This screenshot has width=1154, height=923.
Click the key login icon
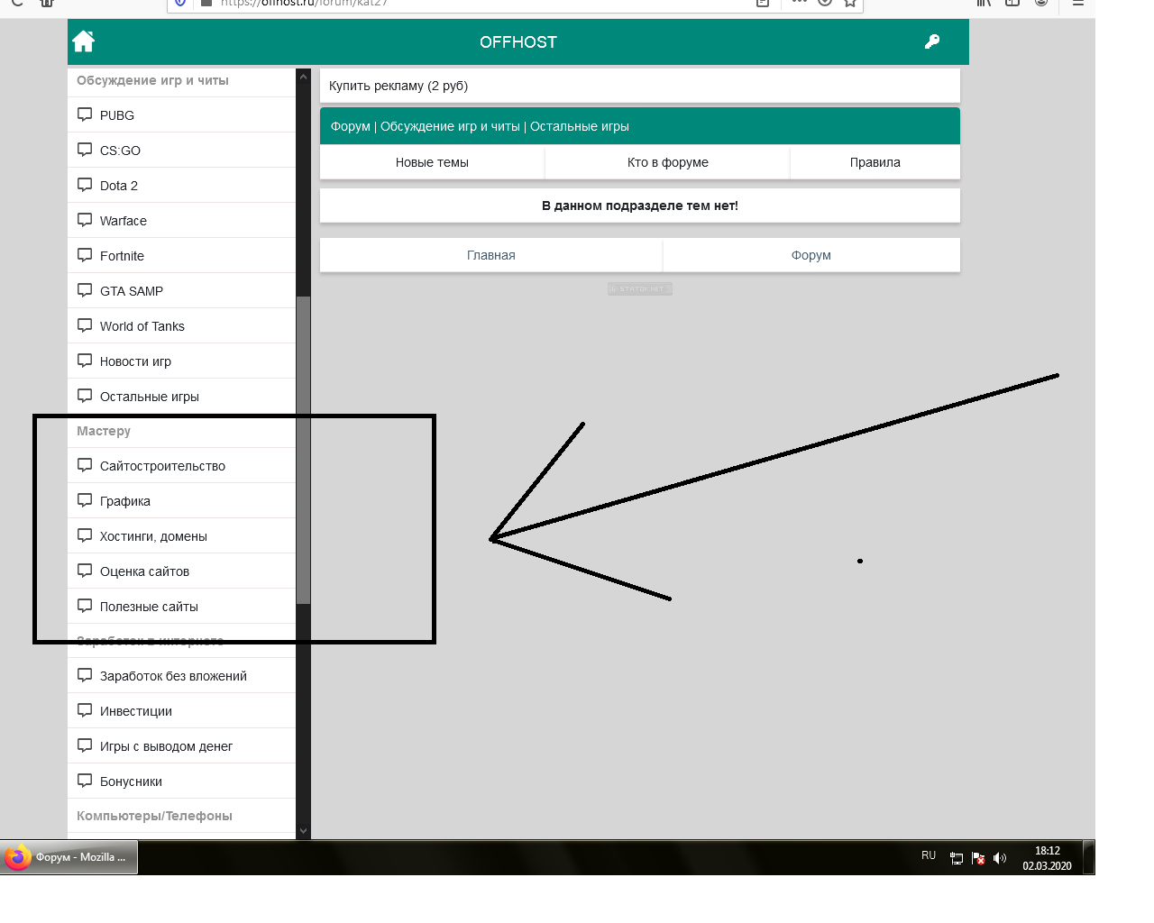coord(932,41)
